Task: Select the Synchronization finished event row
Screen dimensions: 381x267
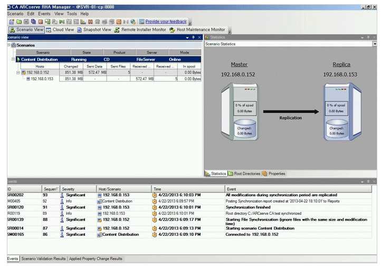Action: coord(189,207)
